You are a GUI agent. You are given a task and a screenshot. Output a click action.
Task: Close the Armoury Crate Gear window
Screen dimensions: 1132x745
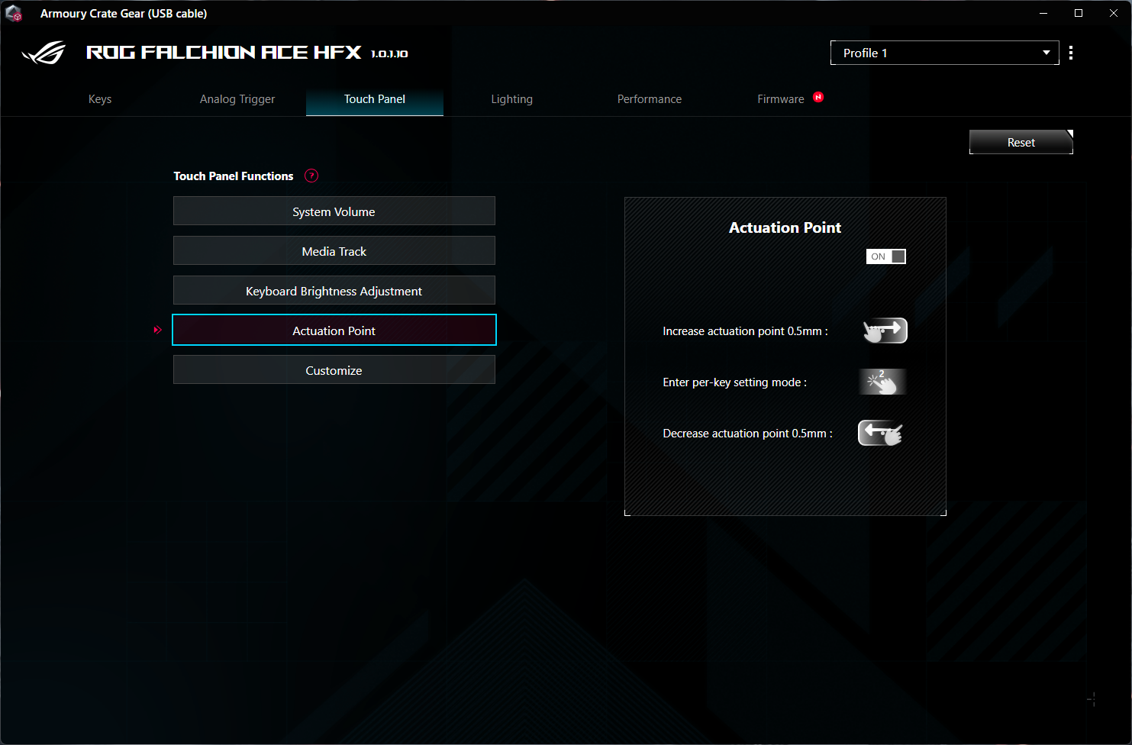pos(1114,13)
